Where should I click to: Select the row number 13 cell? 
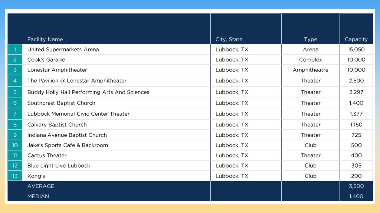tap(15, 176)
